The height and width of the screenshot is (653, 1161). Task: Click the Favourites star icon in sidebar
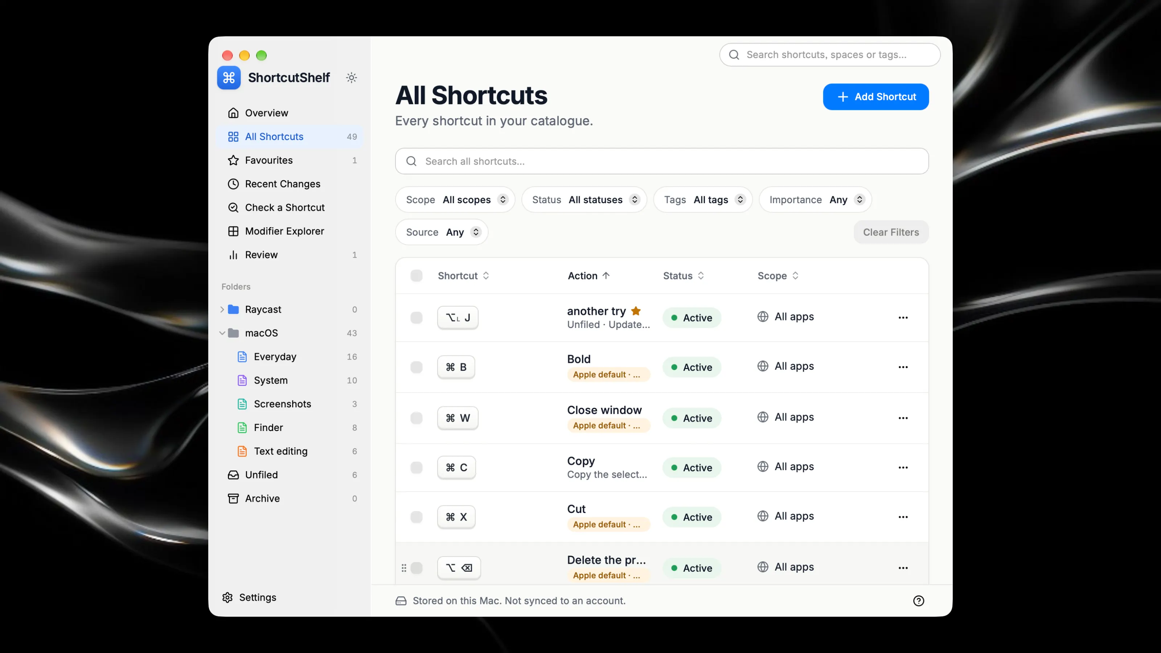click(x=233, y=160)
